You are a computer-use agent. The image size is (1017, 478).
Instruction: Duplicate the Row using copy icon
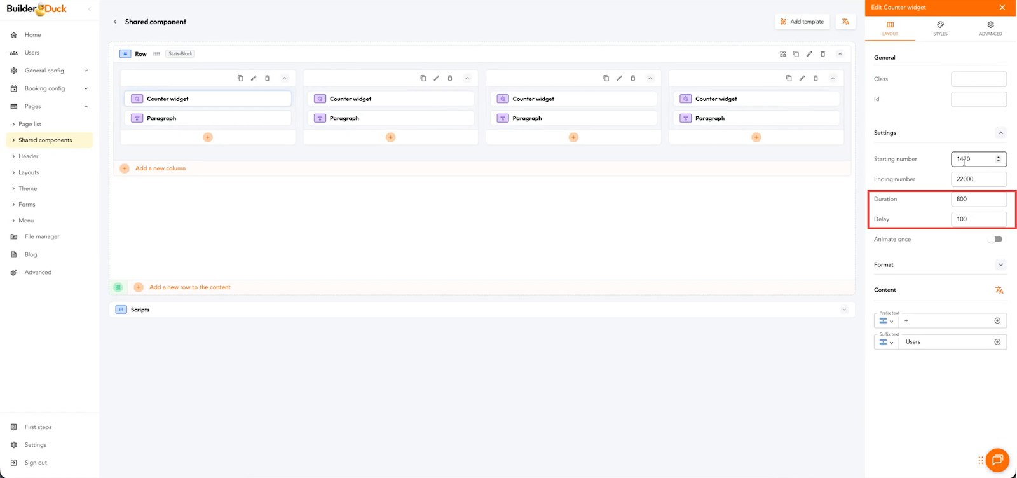point(796,54)
